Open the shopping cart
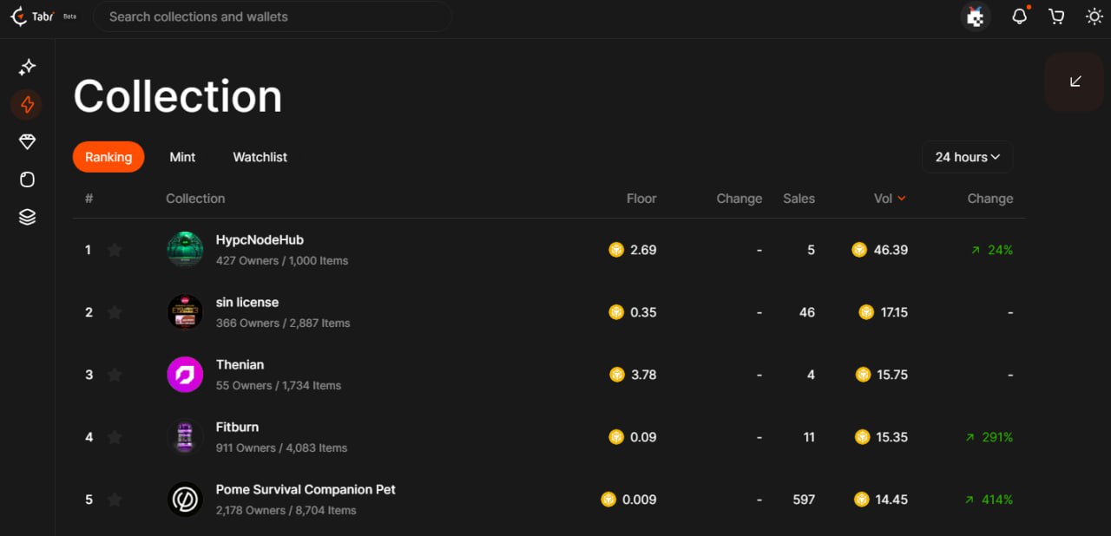Viewport: 1111px width, 536px height. click(1056, 16)
